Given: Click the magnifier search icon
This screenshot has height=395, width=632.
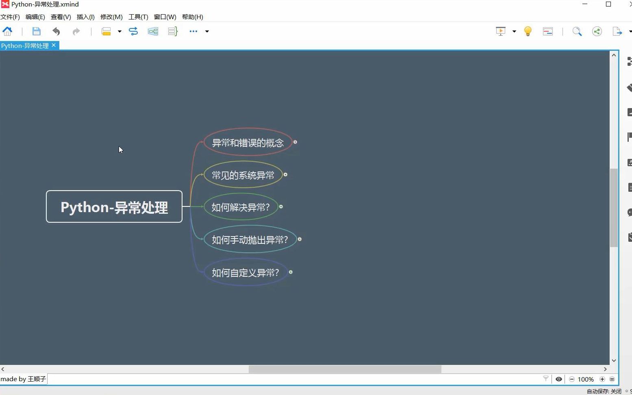Looking at the screenshot, I should click(577, 31).
